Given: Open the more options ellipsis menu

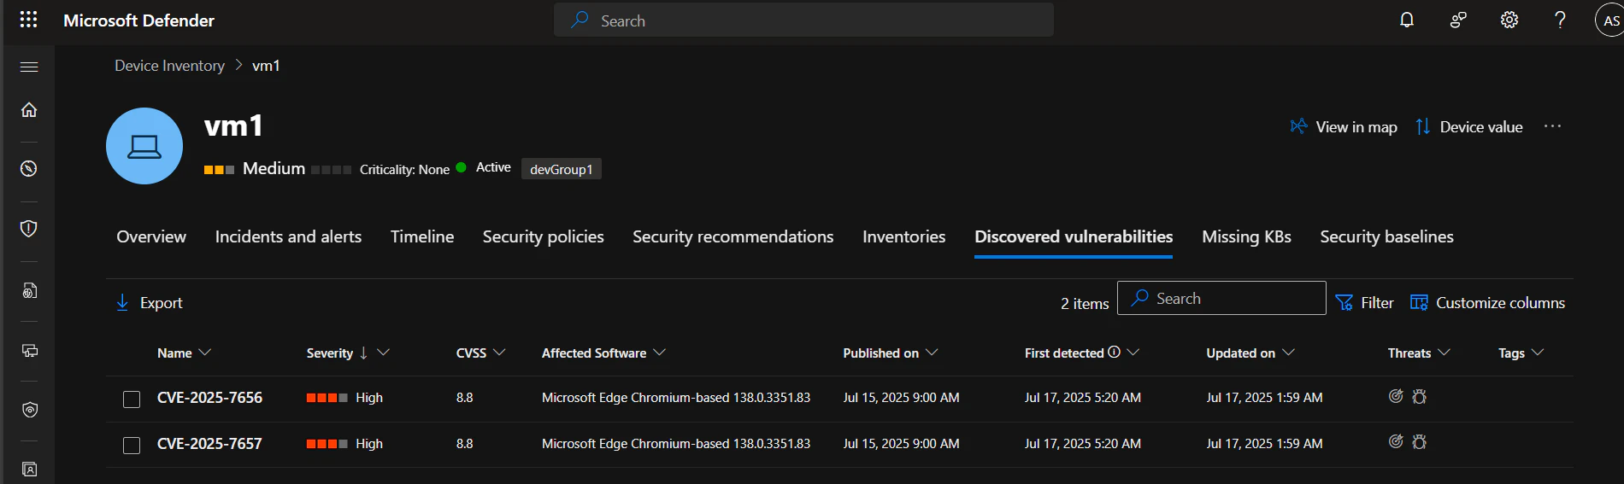Looking at the screenshot, I should pyautogui.click(x=1552, y=126).
